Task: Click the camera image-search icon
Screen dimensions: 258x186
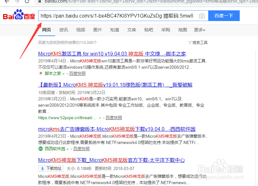Action: pyautogui.click(x=202, y=16)
